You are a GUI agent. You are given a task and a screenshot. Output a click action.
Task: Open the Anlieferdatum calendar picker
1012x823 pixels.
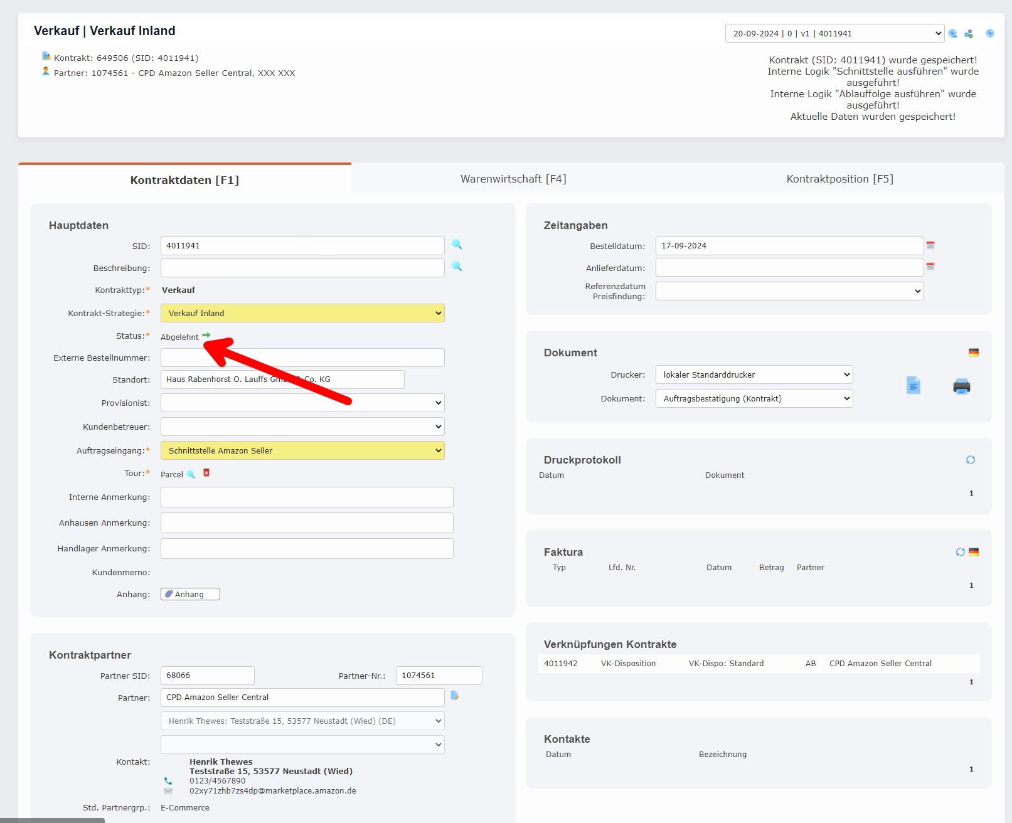click(930, 267)
